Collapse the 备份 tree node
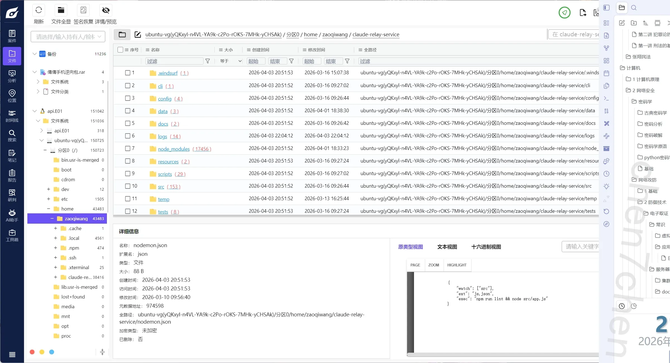 pos(34,54)
